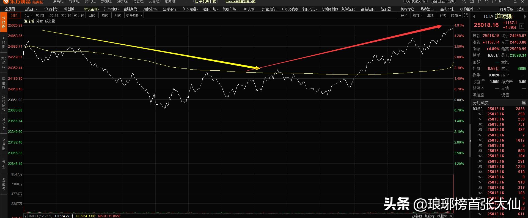
Task: Select the 日线 period tab
Action: coord(92,15)
